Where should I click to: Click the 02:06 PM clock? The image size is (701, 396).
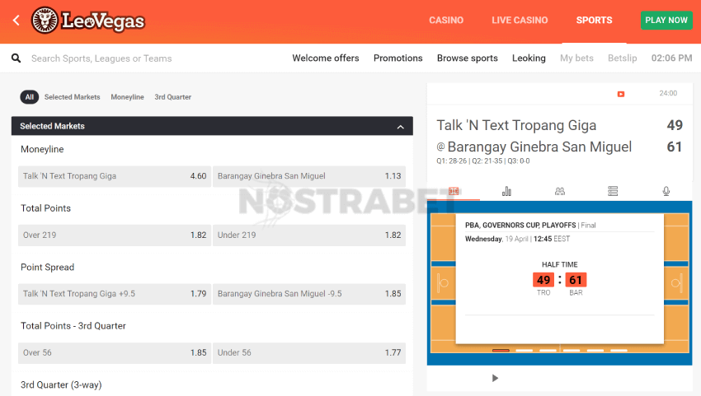point(671,58)
